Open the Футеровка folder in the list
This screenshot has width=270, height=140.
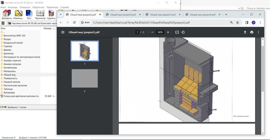click(x=9, y=92)
